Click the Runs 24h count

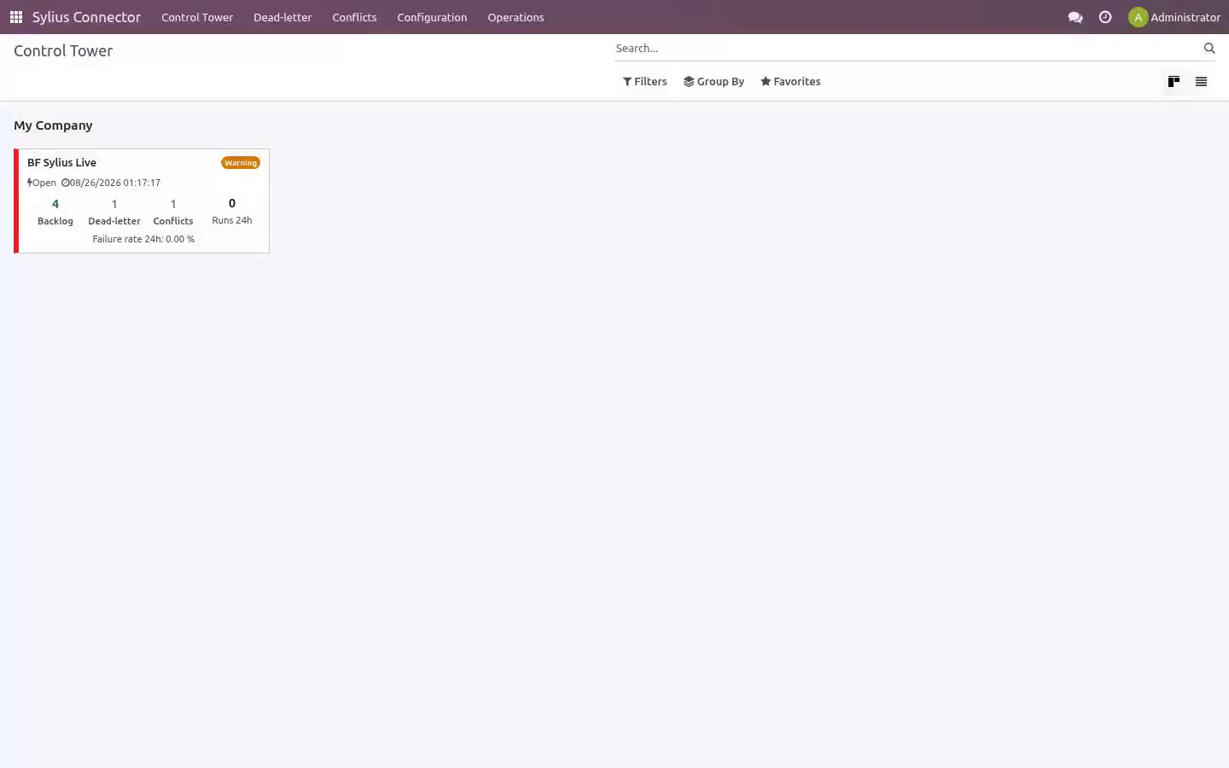[x=232, y=203]
